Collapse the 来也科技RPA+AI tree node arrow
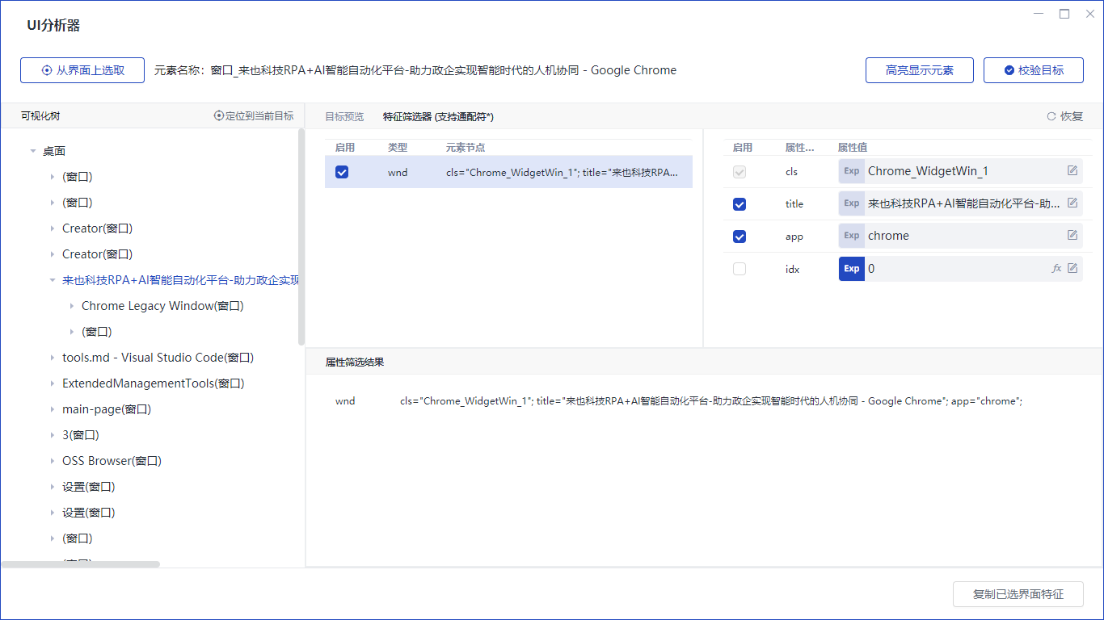 (53, 280)
